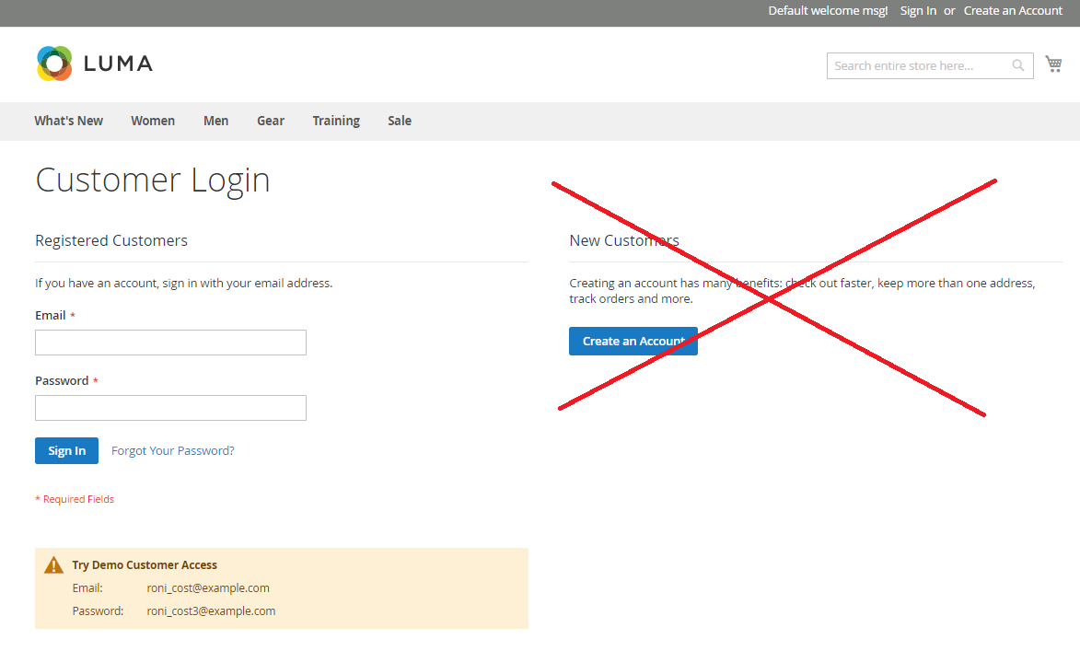Select the Men category menu
This screenshot has width=1080, height=651.
coord(215,121)
